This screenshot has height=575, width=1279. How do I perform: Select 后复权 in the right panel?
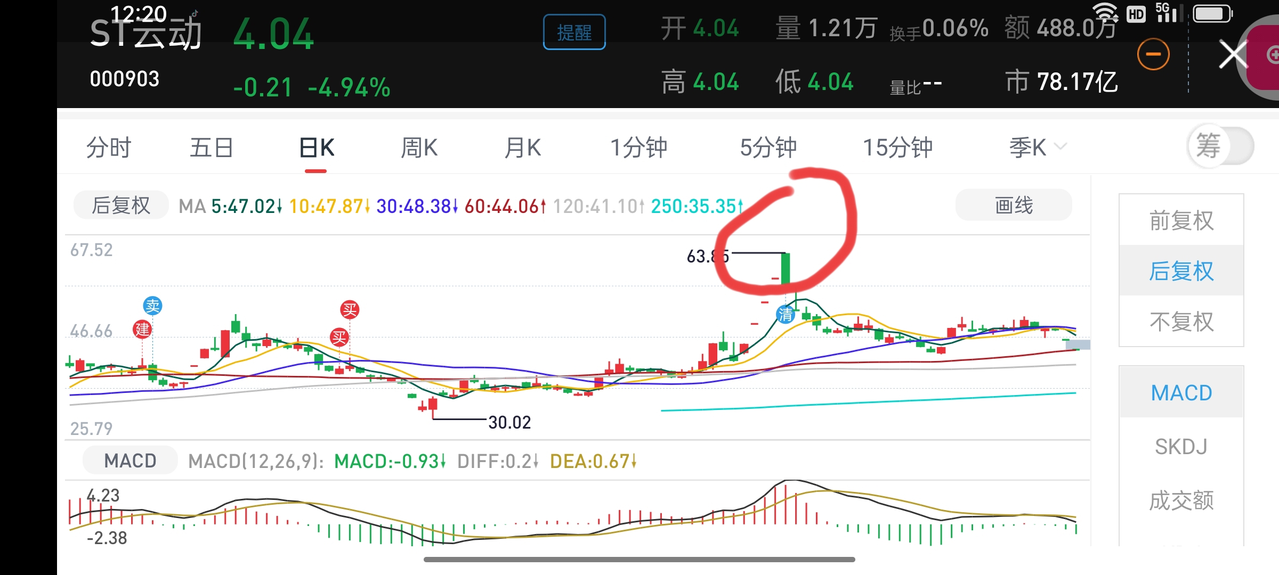(1181, 270)
